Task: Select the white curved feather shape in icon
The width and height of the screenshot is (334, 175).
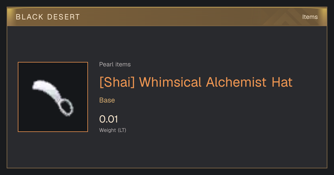Action: click(x=46, y=91)
